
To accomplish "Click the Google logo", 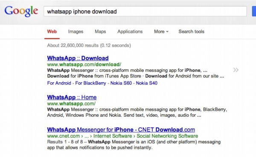I will pyautogui.click(x=21, y=11).
